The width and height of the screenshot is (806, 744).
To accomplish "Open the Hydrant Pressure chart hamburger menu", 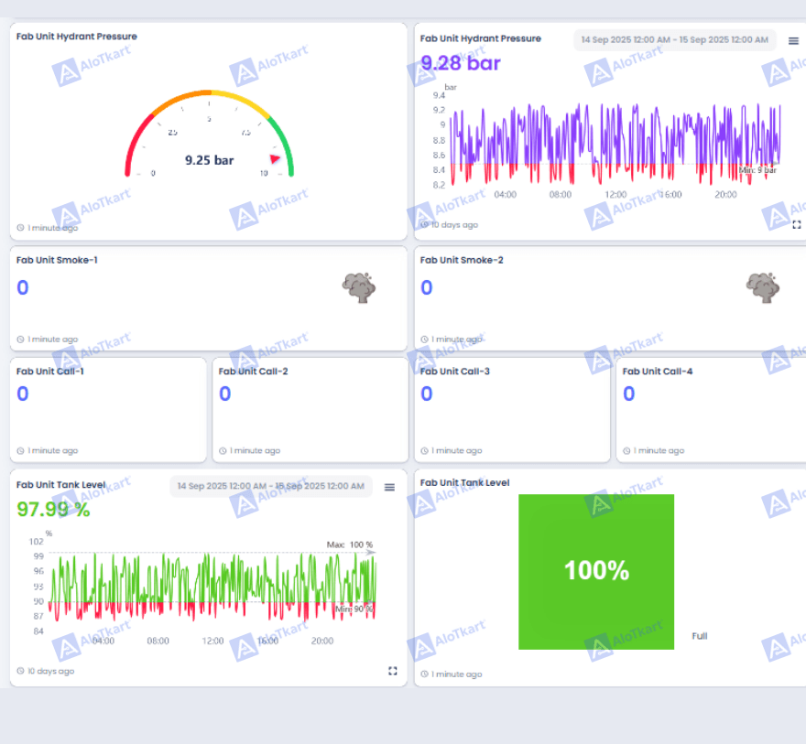I will click(793, 40).
